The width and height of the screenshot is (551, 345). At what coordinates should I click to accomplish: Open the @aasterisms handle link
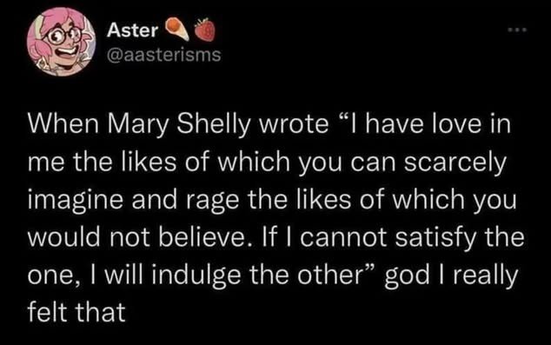[x=163, y=55]
